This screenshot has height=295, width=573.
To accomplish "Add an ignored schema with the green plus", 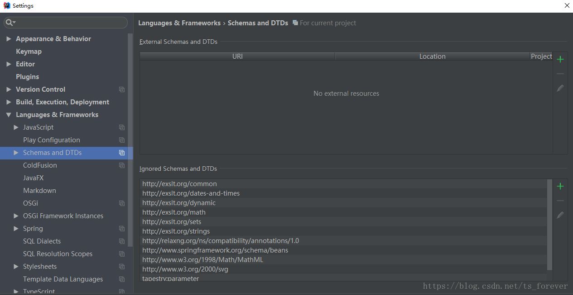I will click(x=560, y=186).
